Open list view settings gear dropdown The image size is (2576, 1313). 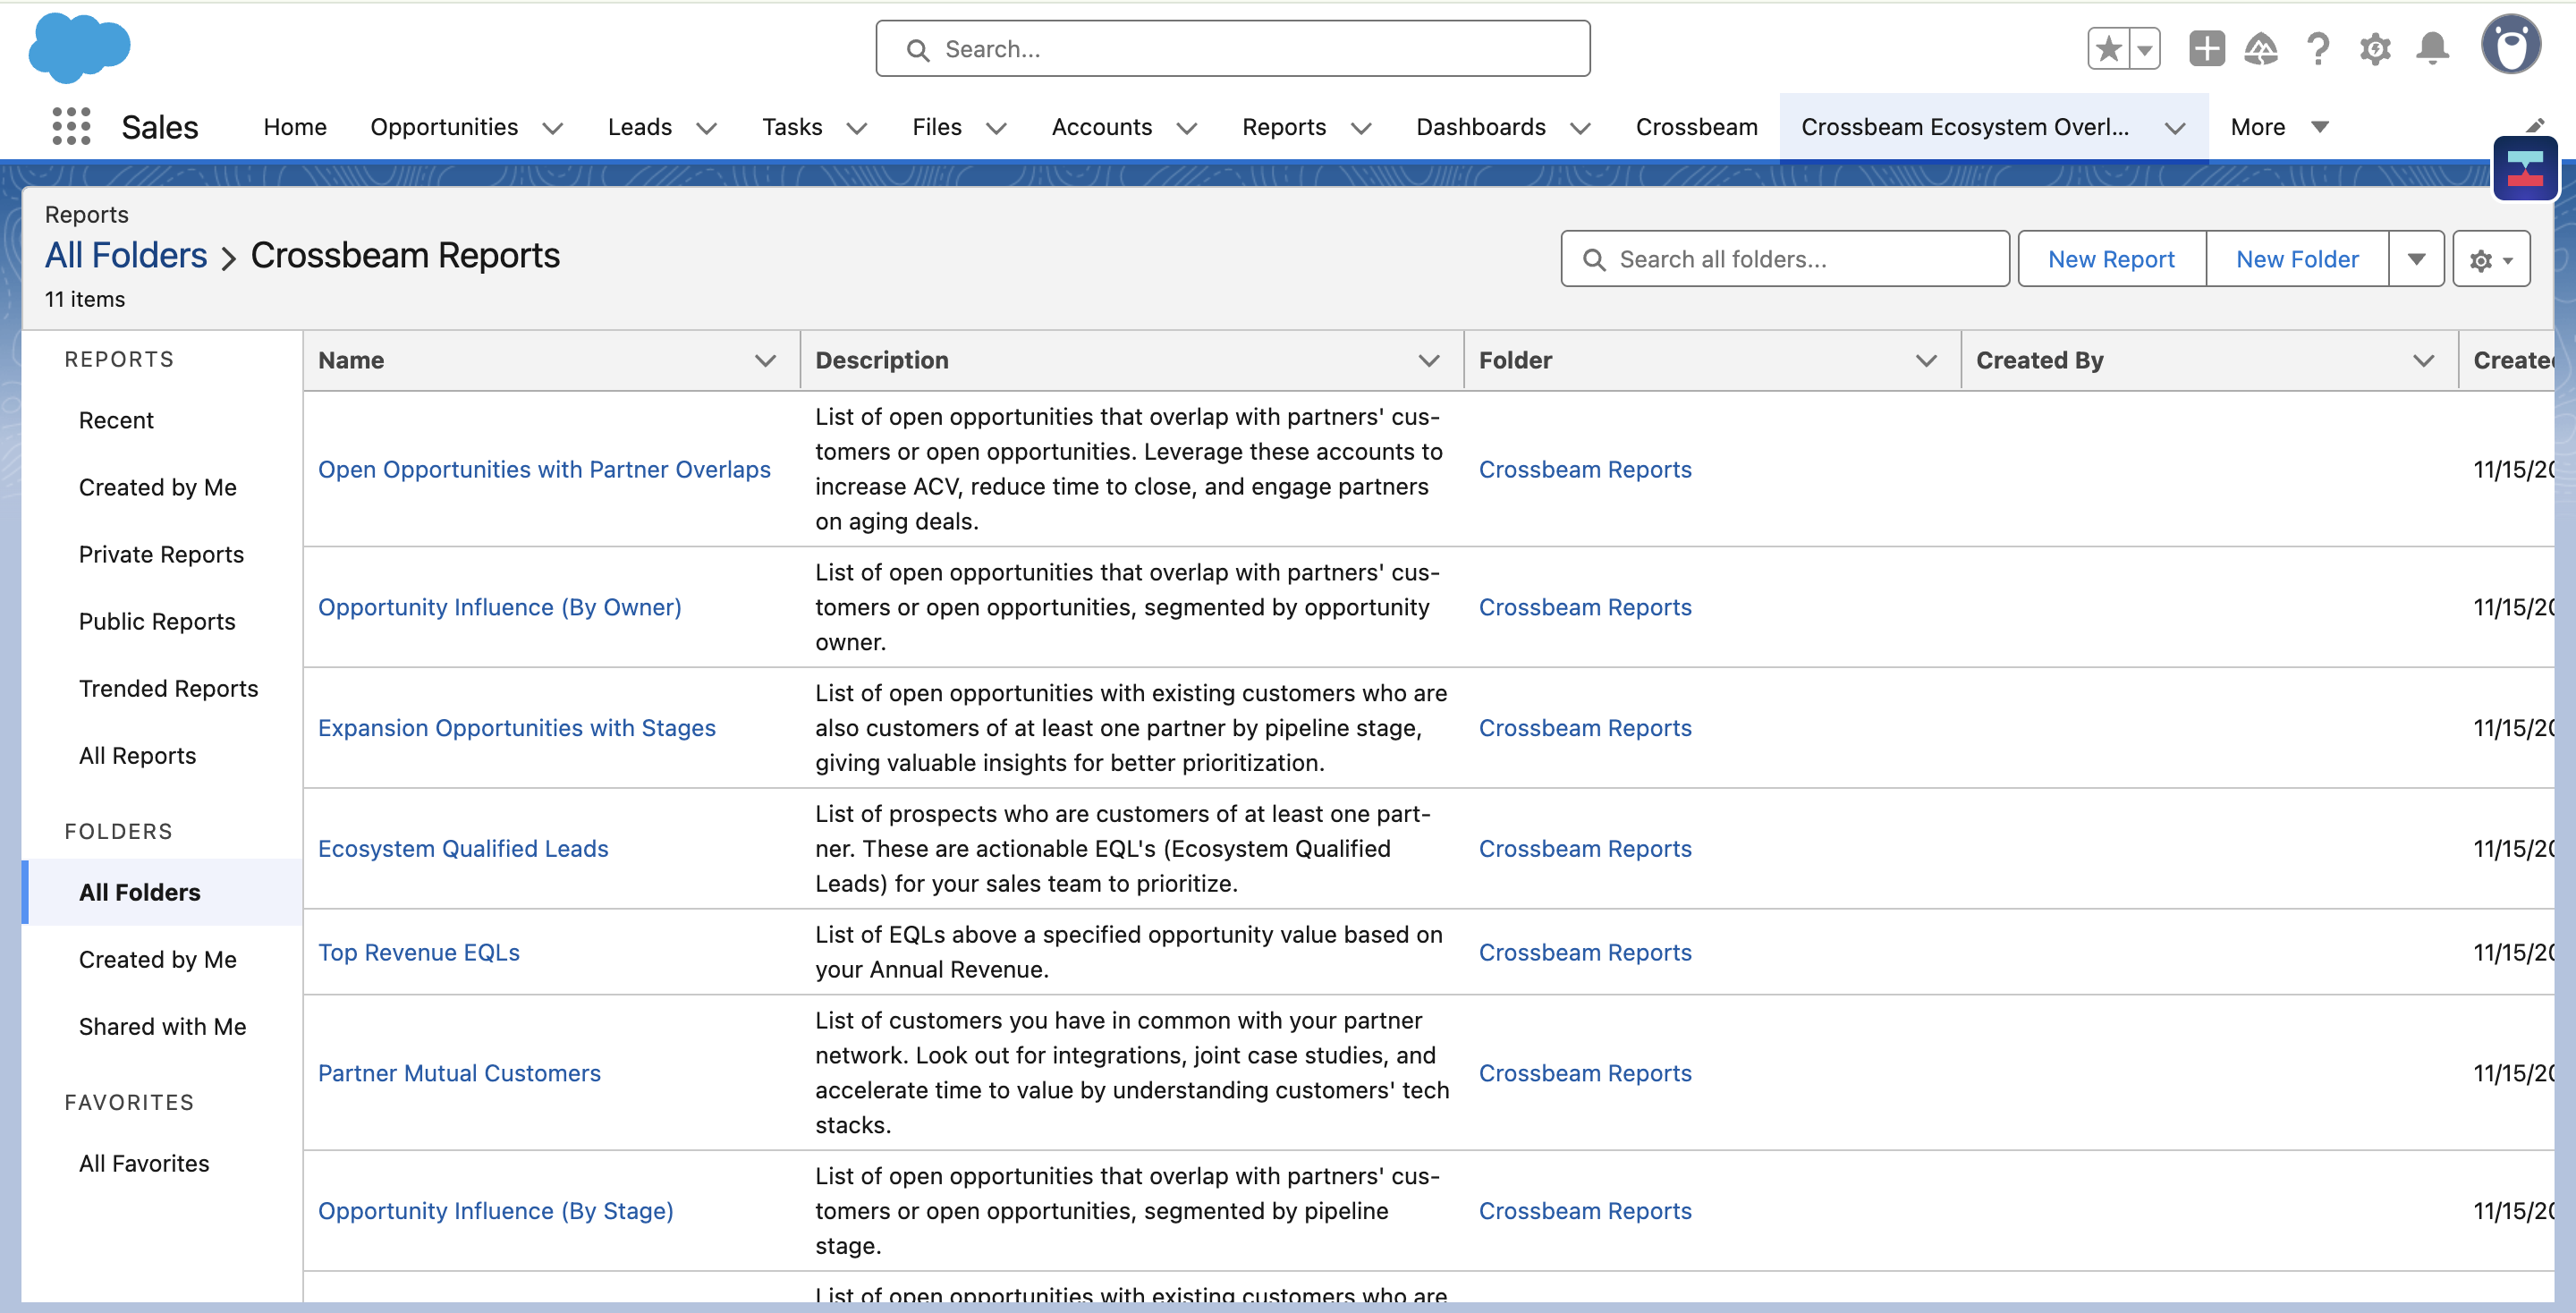pyautogui.click(x=2490, y=260)
